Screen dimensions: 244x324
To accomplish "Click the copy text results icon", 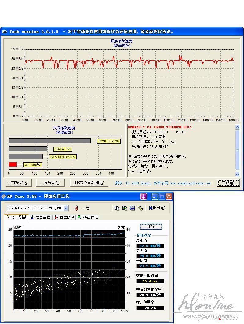I will pos(117,208).
